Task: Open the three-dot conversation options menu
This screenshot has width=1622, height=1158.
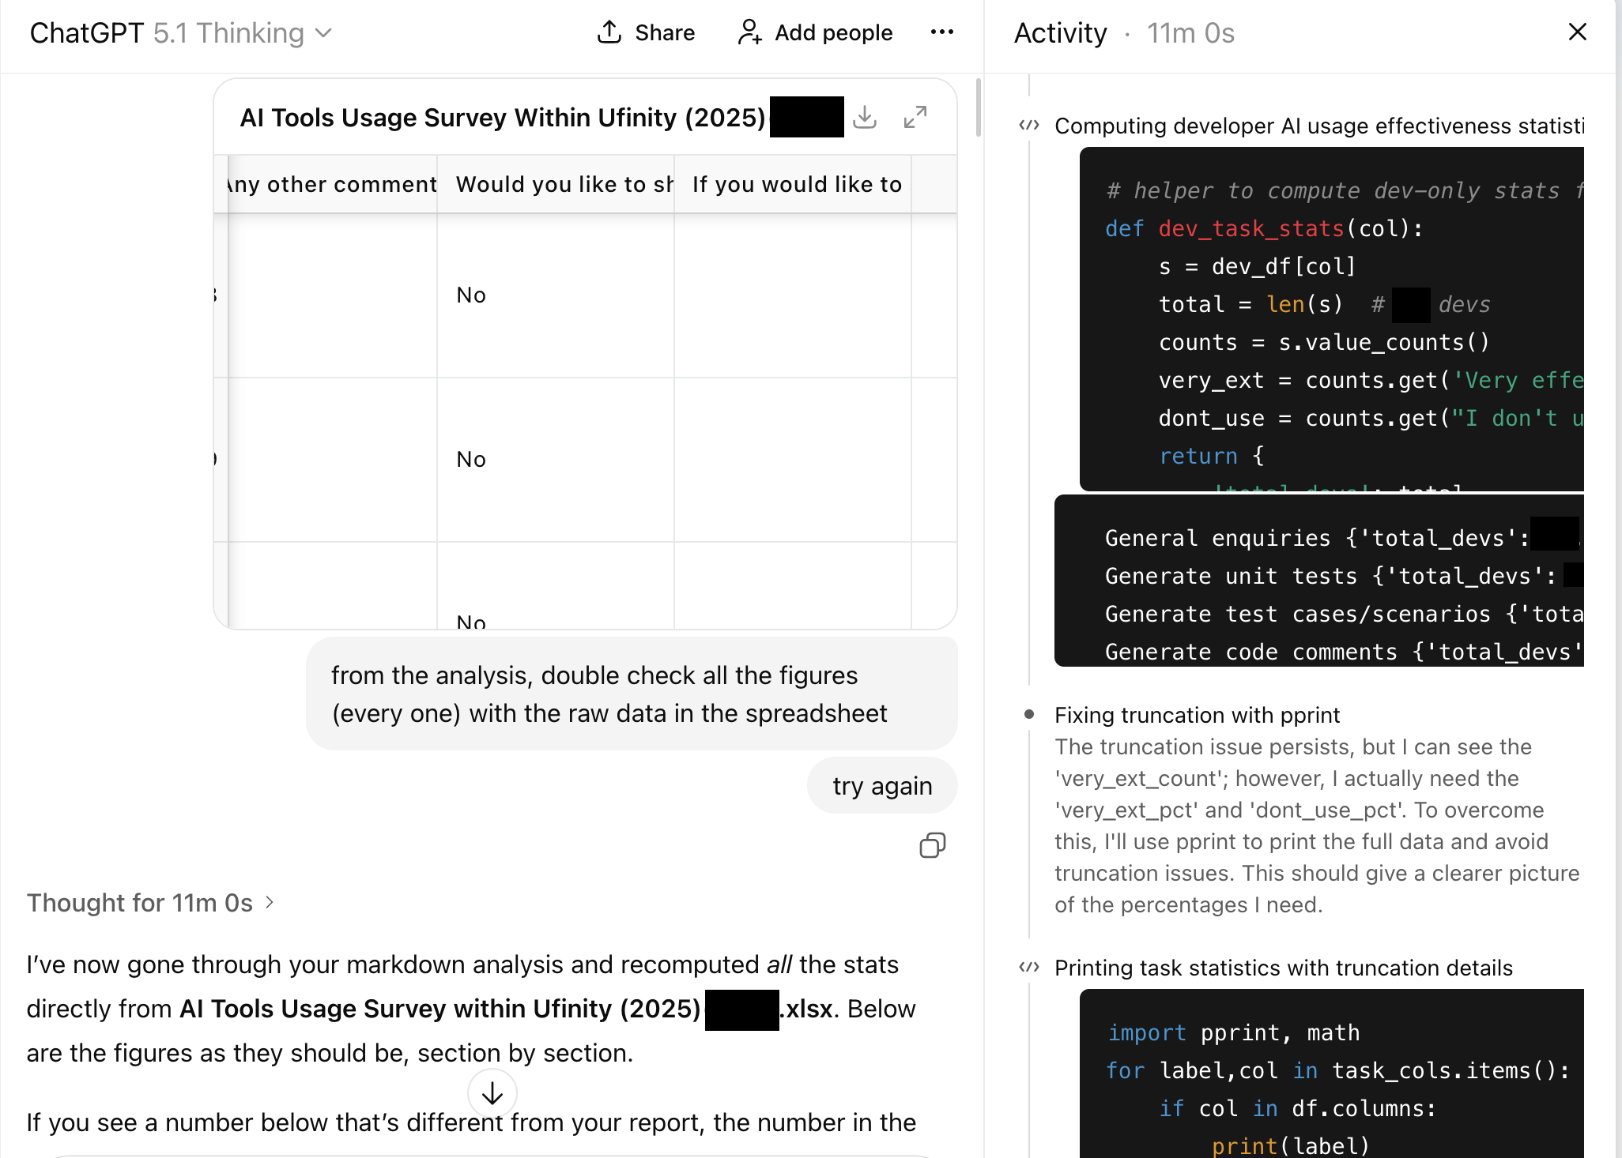Action: coord(942,32)
